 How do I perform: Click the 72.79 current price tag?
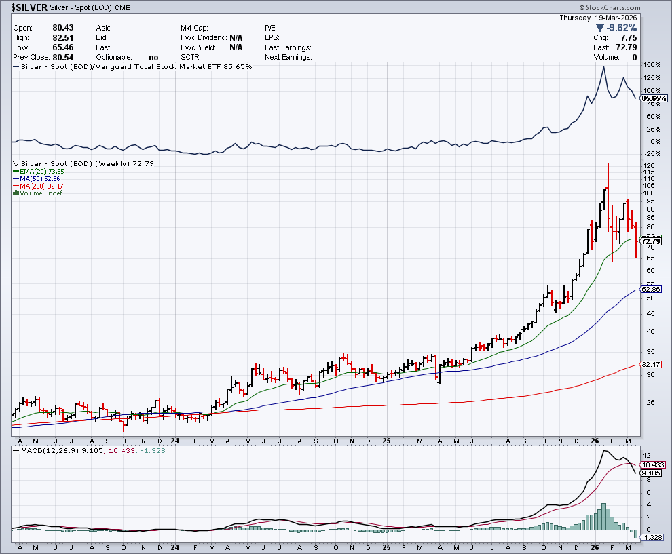(650, 241)
